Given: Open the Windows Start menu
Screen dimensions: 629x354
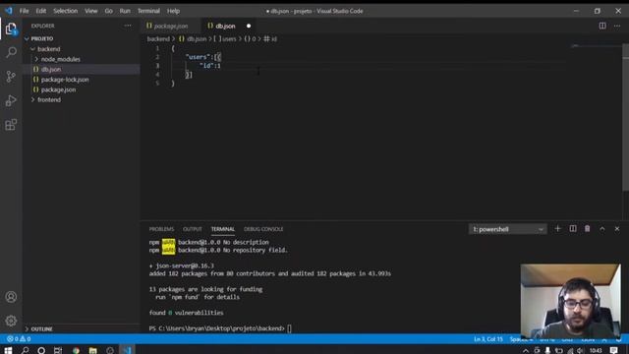Looking at the screenshot, I should click(8, 350).
